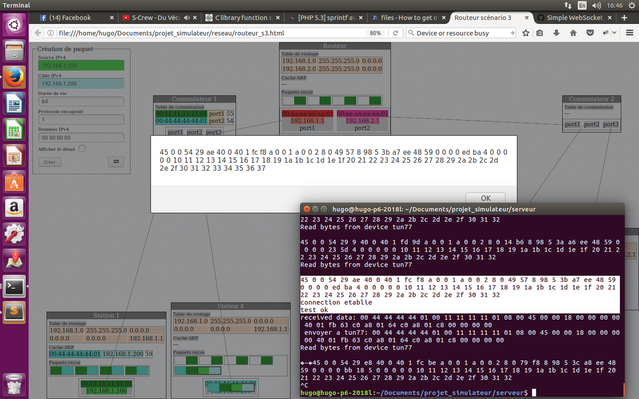Image resolution: width=639 pixels, height=399 pixels.
Task: Open the Firefox downloads arrow icon
Action: 556,33
